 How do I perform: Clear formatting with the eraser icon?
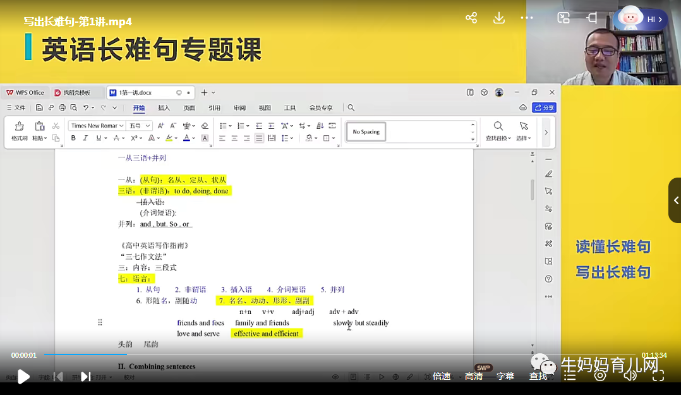tap(205, 126)
